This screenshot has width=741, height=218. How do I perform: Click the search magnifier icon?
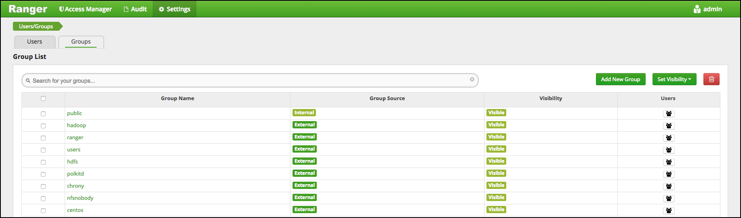click(28, 81)
